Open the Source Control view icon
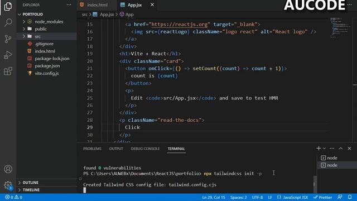The image size is (357, 201). tap(8, 39)
